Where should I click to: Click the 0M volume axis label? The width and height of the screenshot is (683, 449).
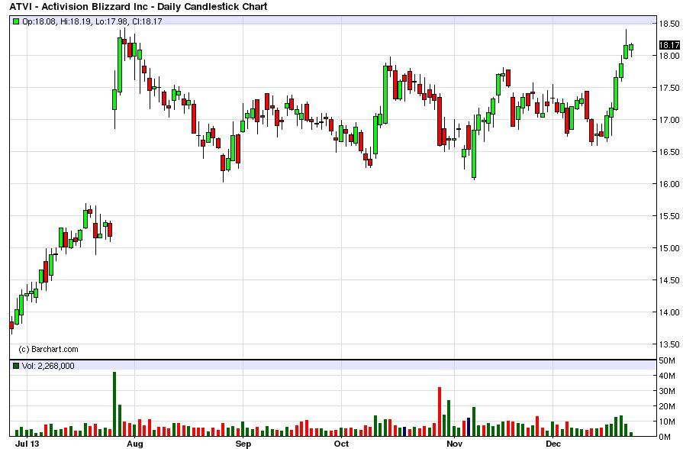coord(665,437)
